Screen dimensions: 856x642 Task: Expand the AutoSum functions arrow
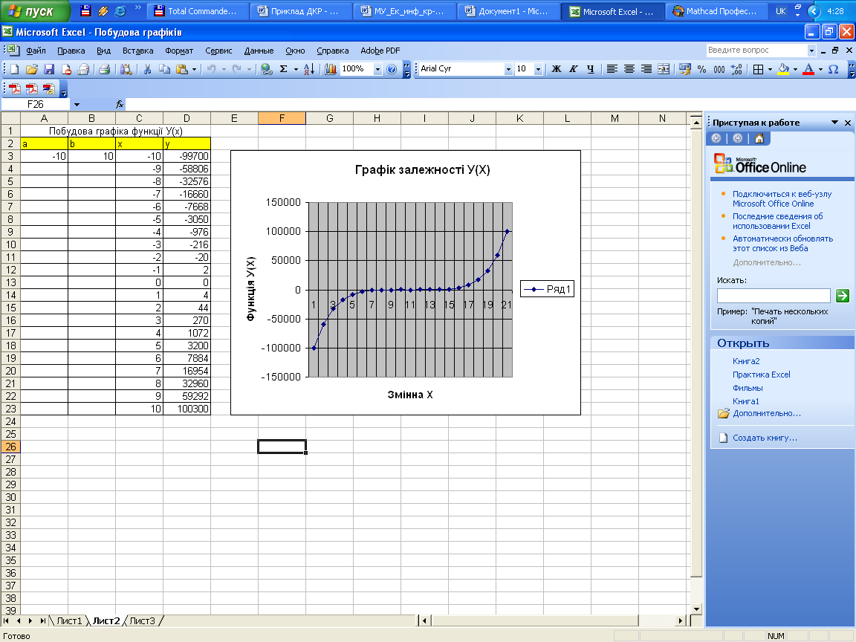[x=296, y=69]
